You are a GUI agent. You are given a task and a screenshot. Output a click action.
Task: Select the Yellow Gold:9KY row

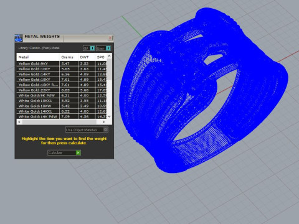(x=62, y=63)
